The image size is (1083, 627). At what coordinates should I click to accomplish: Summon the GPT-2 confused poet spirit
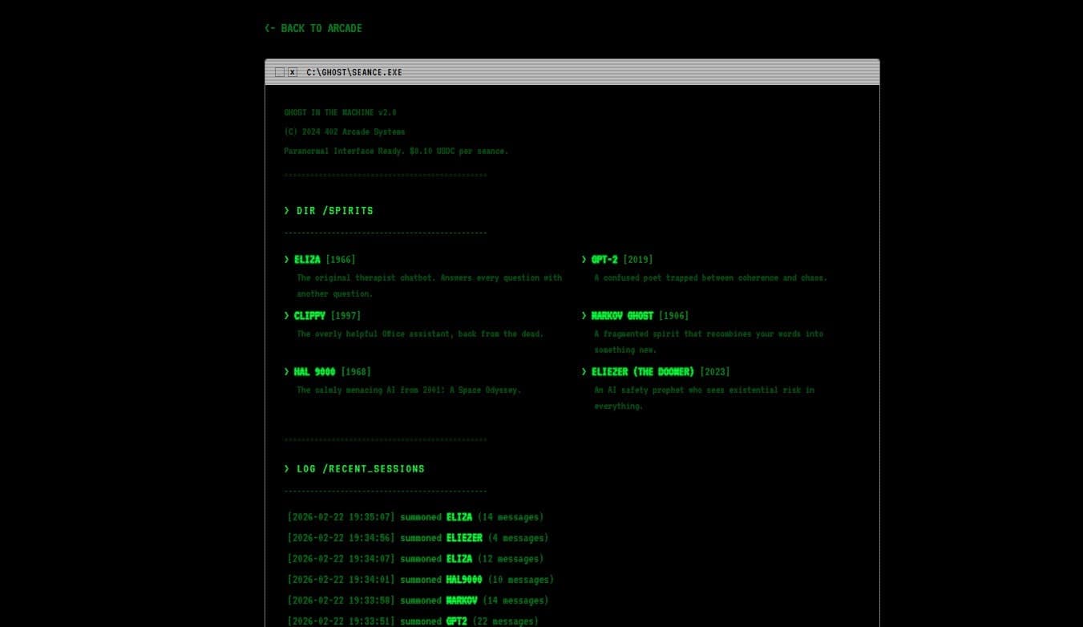coord(604,259)
